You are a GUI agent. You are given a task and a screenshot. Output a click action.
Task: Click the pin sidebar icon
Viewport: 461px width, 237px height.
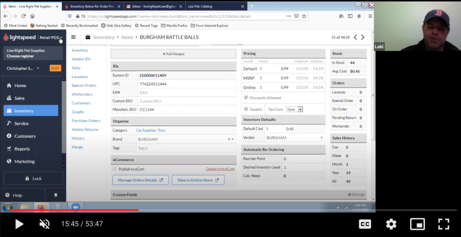55,195
